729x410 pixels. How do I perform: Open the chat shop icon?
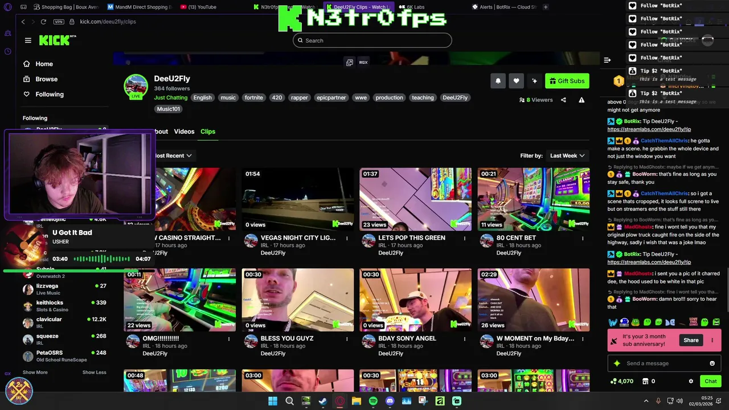645,382
